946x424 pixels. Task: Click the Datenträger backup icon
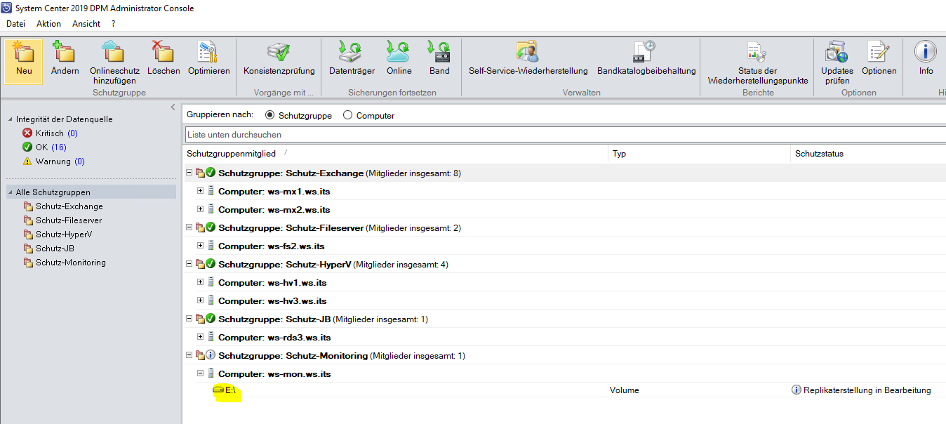352,53
